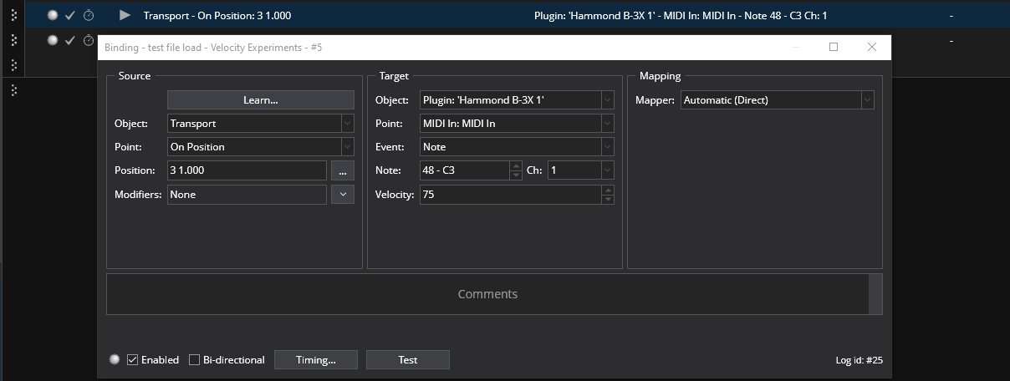Click the checkmark enabled icon in the first binding row
Viewport: 1010px width, 381px height.
coord(70,15)
